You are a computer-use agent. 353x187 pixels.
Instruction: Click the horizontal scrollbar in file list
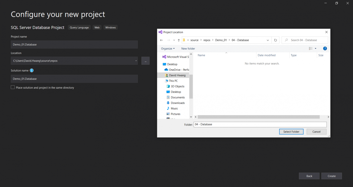258,117
